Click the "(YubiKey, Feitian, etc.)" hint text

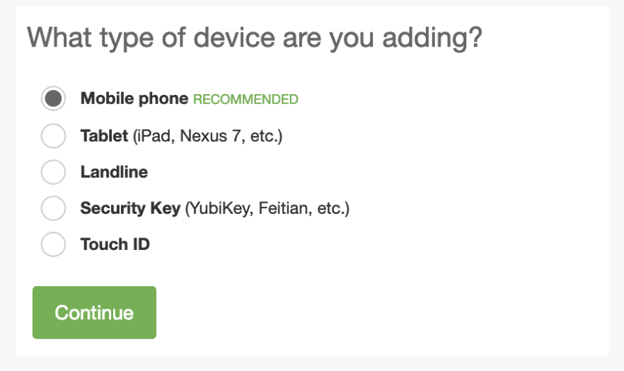pos(267,209)
